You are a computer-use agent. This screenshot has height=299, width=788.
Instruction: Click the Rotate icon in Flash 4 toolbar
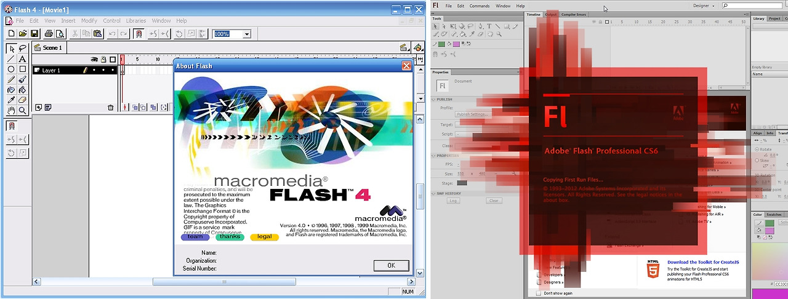coord(179,34)
